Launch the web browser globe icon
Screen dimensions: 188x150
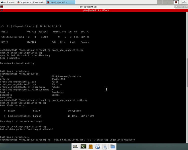click(x=98, y=146)
